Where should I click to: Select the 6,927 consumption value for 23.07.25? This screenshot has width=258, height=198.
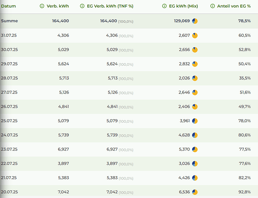pos(63,149)
